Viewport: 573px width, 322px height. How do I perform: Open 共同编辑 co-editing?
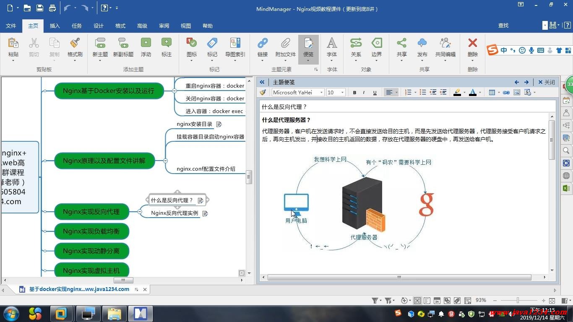pos(445,43)
